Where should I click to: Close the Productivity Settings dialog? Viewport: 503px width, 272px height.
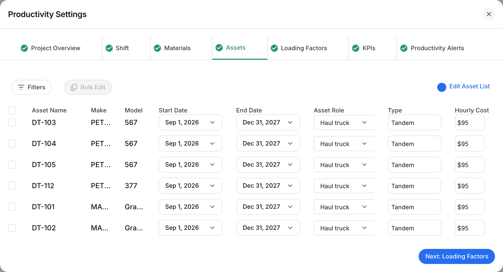(489, 14)
